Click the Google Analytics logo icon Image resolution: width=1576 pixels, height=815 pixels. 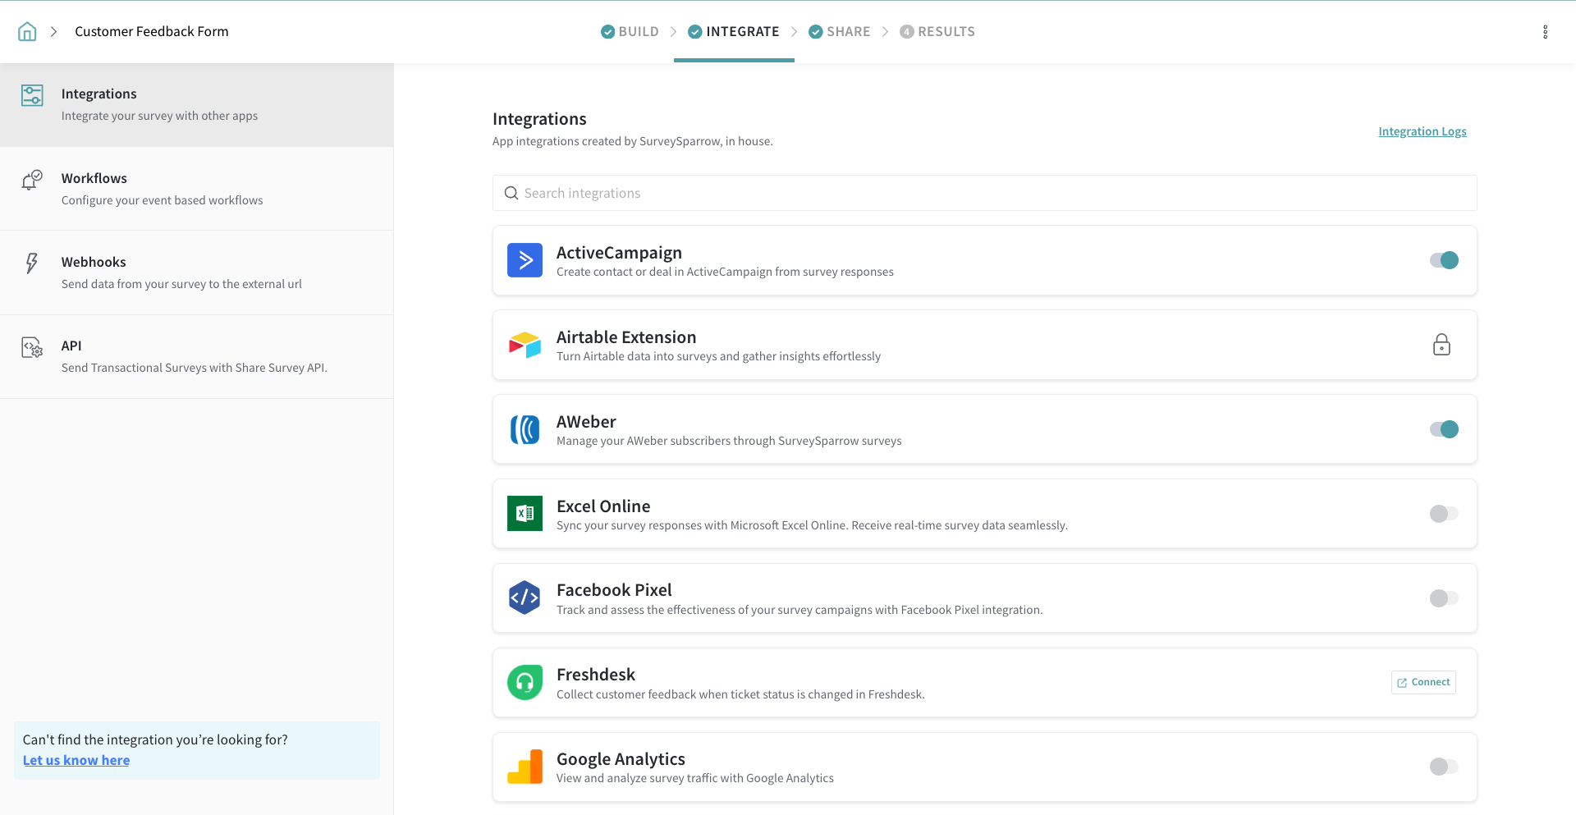525,767
